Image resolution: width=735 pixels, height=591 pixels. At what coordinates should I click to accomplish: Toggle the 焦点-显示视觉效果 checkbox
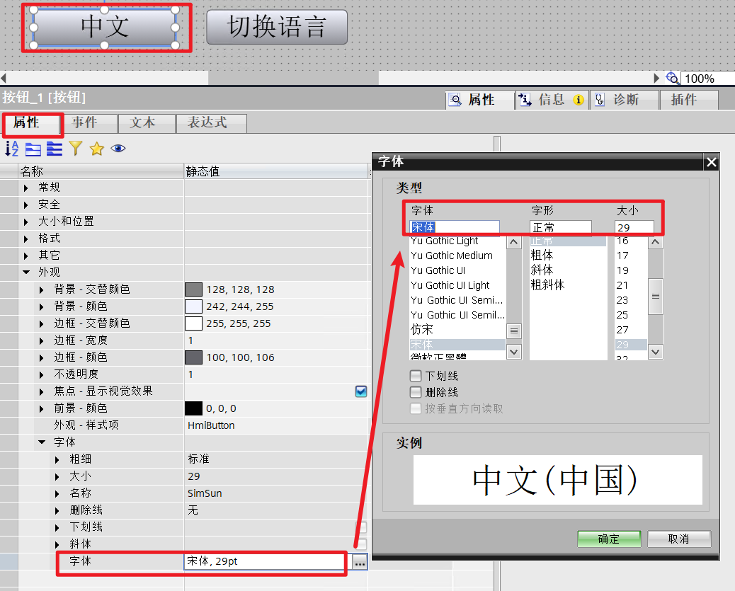coord(361,391)
